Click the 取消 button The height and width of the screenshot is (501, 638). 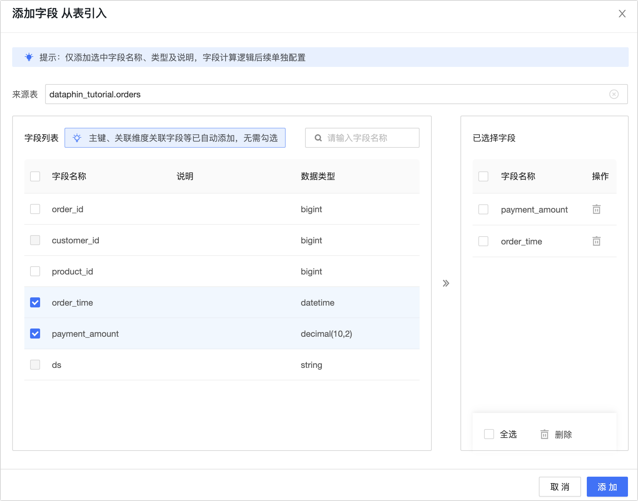pos(560,487)
